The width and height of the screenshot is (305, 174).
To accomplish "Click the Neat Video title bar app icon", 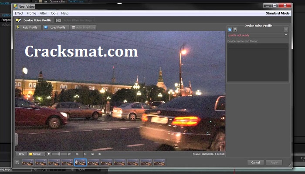I will pyautogui.click(x=16, y=7).
